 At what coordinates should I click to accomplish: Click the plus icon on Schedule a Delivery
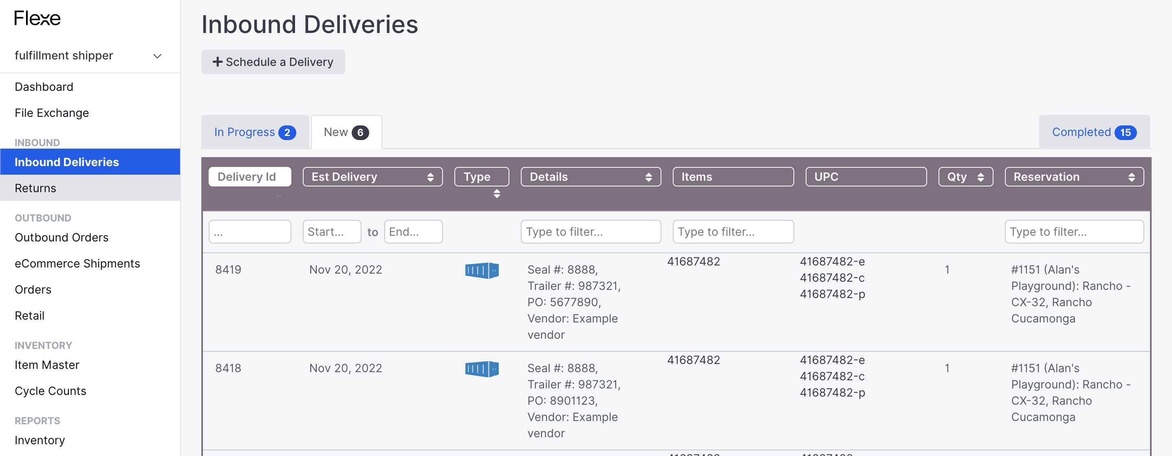(217, 61)
